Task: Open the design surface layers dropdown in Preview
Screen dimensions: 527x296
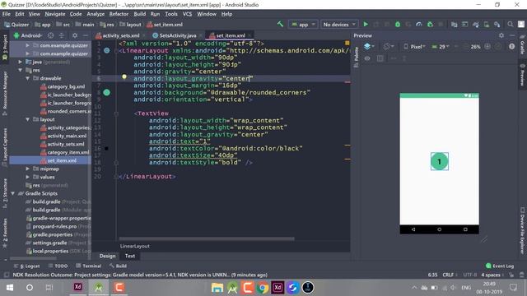Action: click(x=369, y=47)
